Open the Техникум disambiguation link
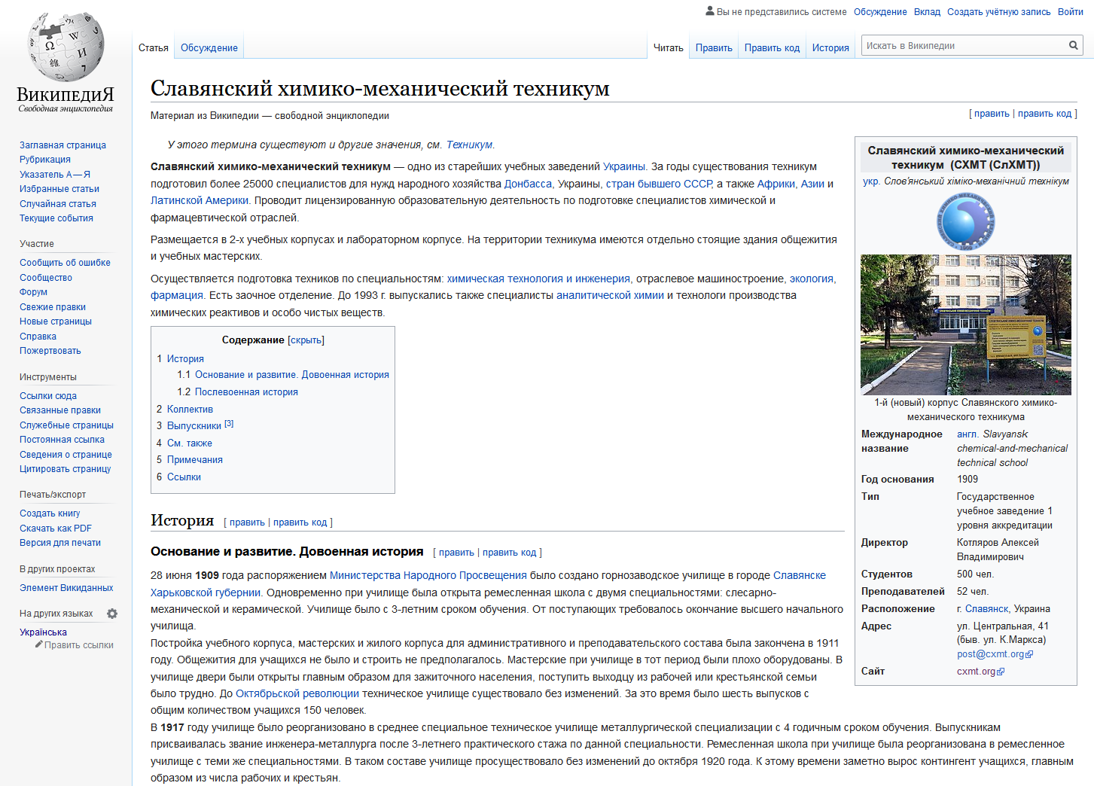Viewport: 1094px width, 786px height. pos(469,145)
